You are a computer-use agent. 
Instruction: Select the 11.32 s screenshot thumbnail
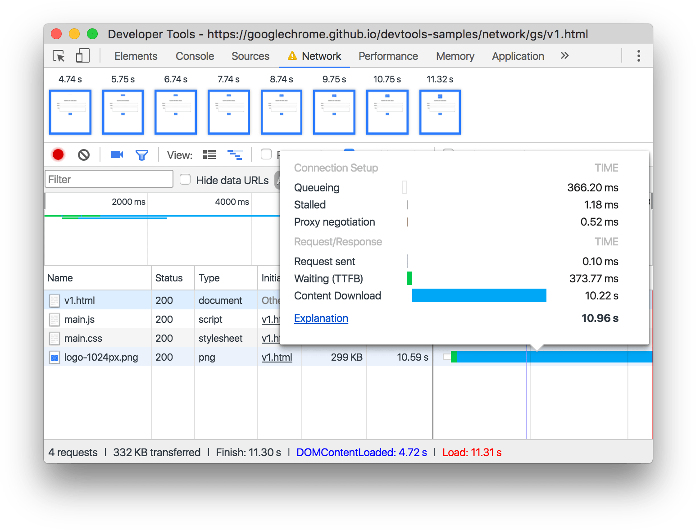[x=440, y=112]
